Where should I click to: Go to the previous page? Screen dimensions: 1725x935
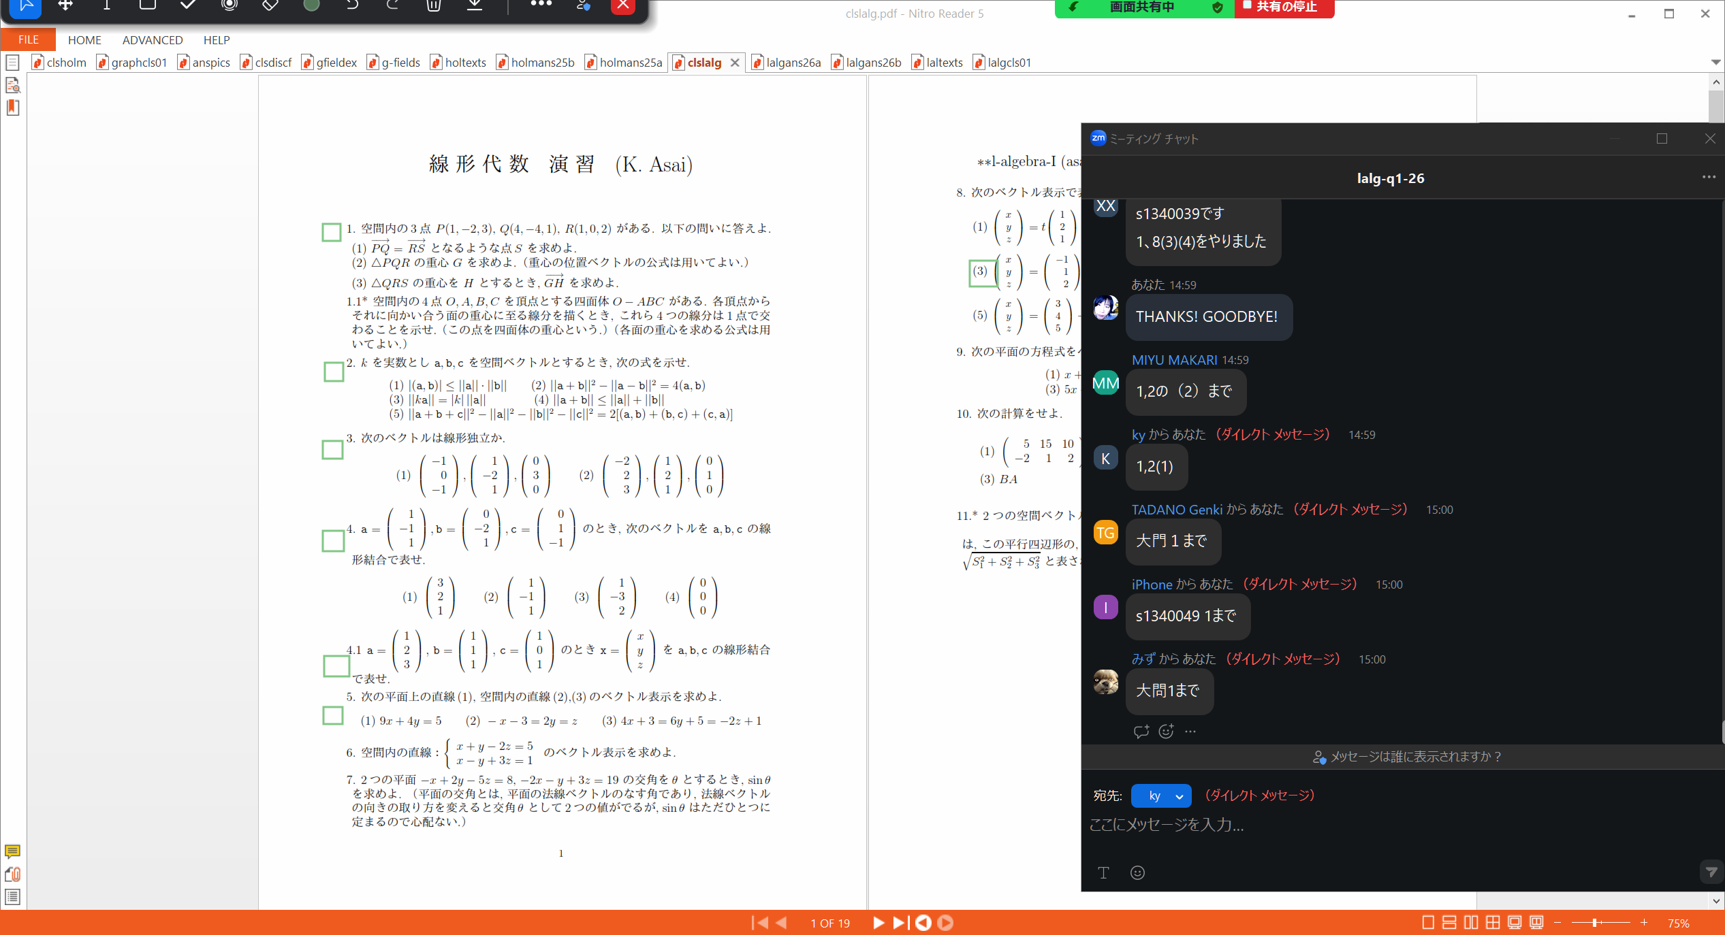coord(781,923)
